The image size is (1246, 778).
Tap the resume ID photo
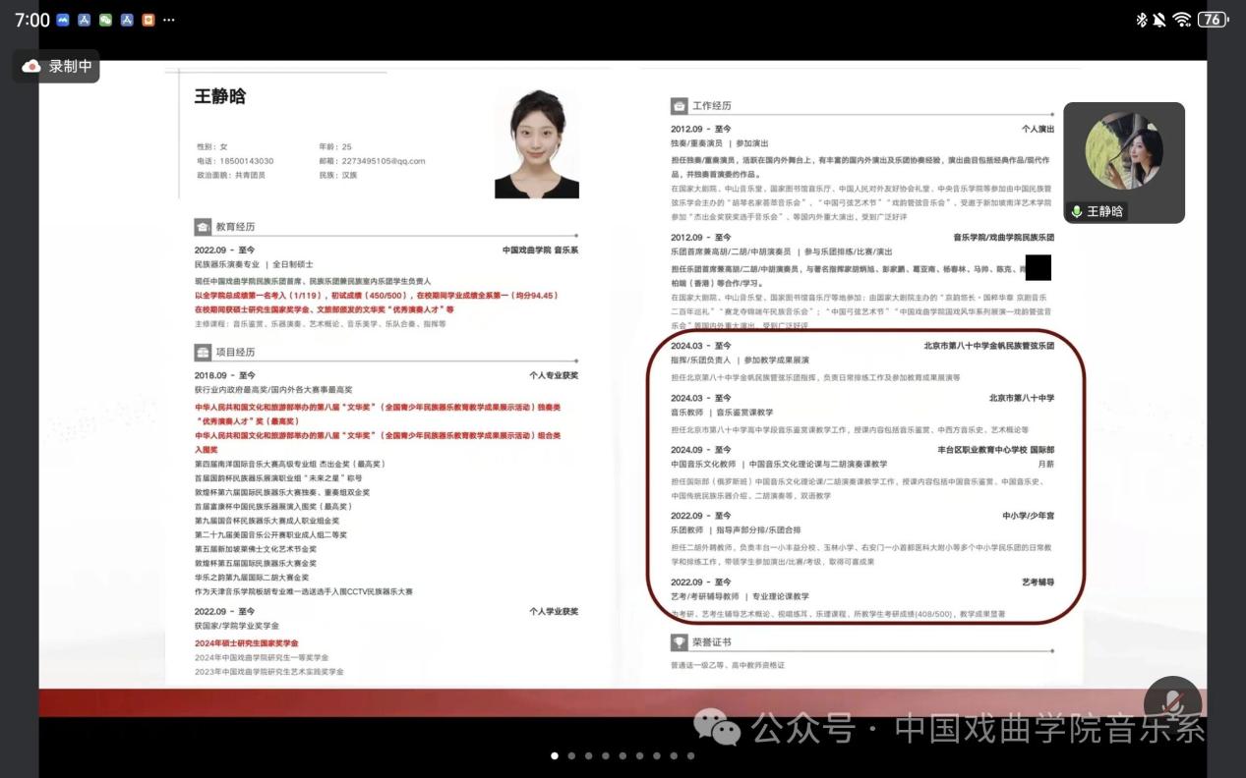click(536, 143)
